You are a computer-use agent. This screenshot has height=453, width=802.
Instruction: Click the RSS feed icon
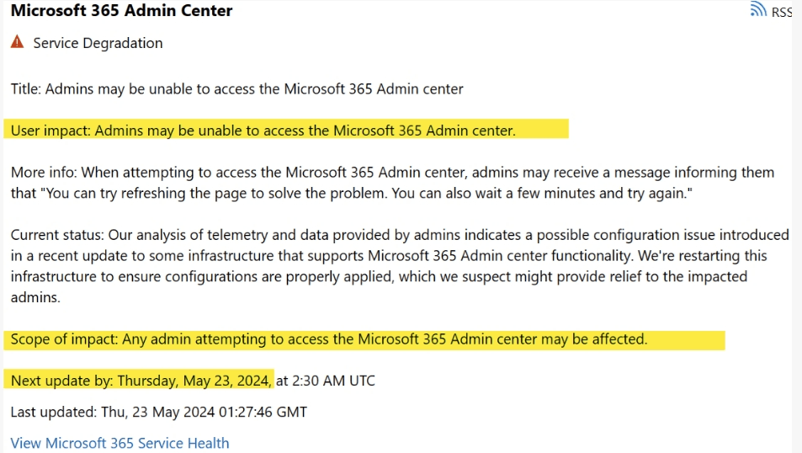click(x=758, y=11)
